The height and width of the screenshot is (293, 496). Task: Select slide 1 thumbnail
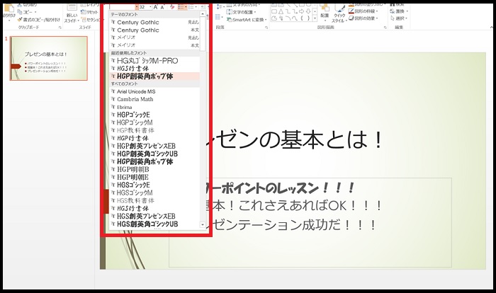tap(49, 58)
